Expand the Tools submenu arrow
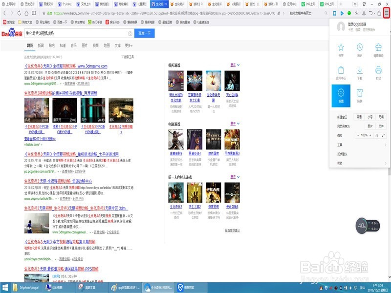The image size is (391, 293). [x=386, y=145]
